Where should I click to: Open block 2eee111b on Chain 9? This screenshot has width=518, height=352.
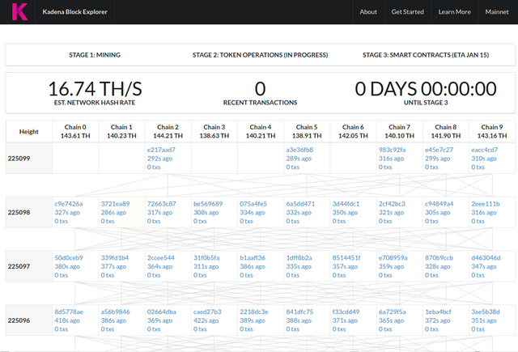point(486,204)
